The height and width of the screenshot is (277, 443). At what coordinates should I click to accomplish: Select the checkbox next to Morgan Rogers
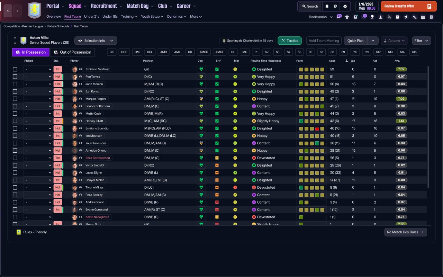click(x=15, y=99)
